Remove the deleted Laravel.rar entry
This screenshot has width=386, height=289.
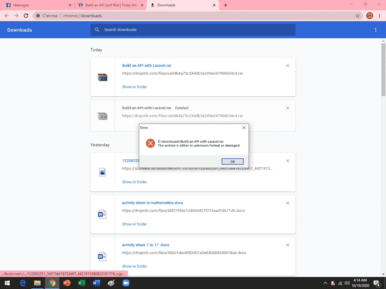click(288, 108)
